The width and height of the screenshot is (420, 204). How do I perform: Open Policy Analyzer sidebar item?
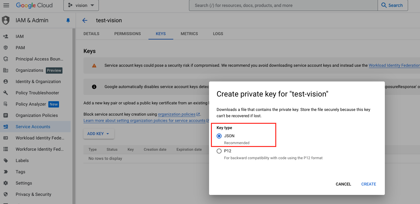click(35, 104)
